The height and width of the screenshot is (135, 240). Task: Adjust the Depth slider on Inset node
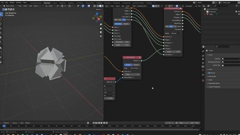point(122,45)
